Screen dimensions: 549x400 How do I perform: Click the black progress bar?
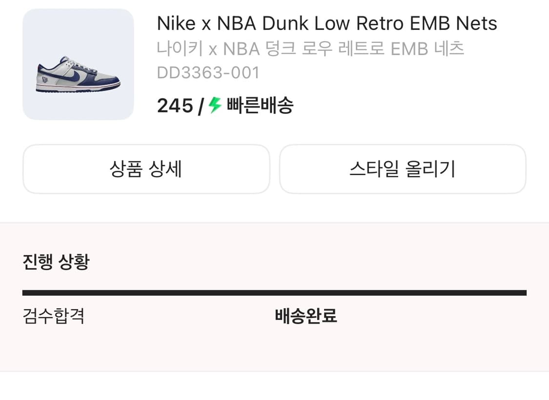pyautogui.click(x=275, y=292)
